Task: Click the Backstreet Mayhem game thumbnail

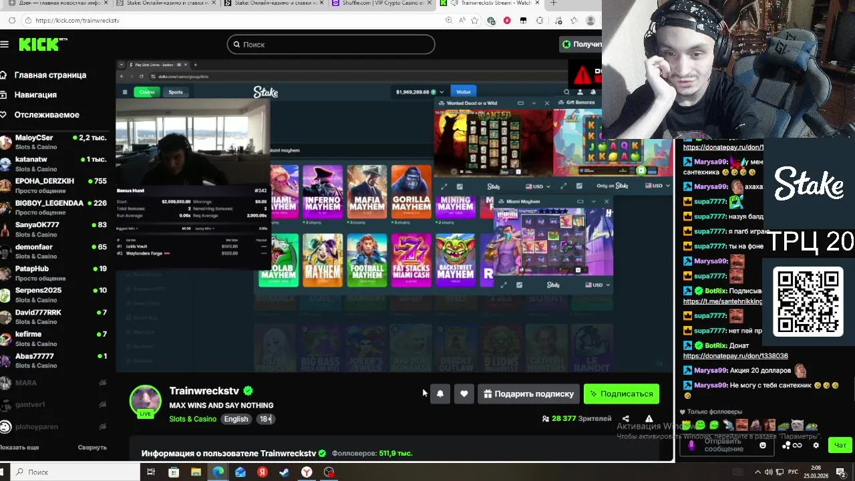Action: pos(456,259)
